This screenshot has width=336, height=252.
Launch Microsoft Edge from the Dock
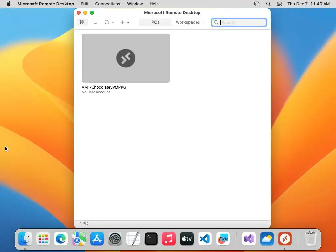click(x=61, y=239)
